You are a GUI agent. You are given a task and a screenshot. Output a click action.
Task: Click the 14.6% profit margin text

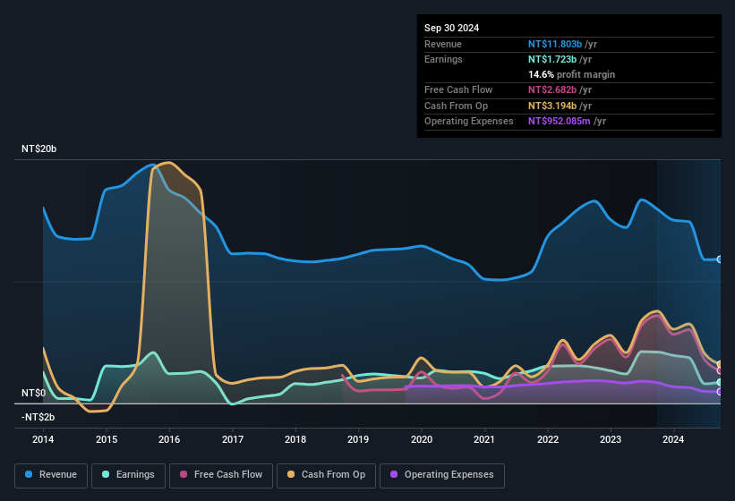[571, 74]
